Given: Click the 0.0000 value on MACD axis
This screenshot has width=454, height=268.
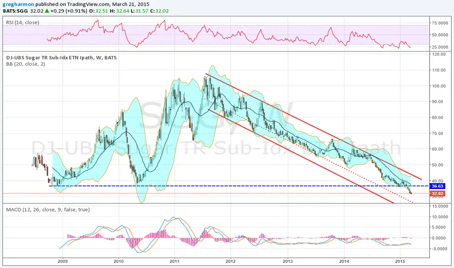Looking at the screenshot, I should click(x=439, y=238).
